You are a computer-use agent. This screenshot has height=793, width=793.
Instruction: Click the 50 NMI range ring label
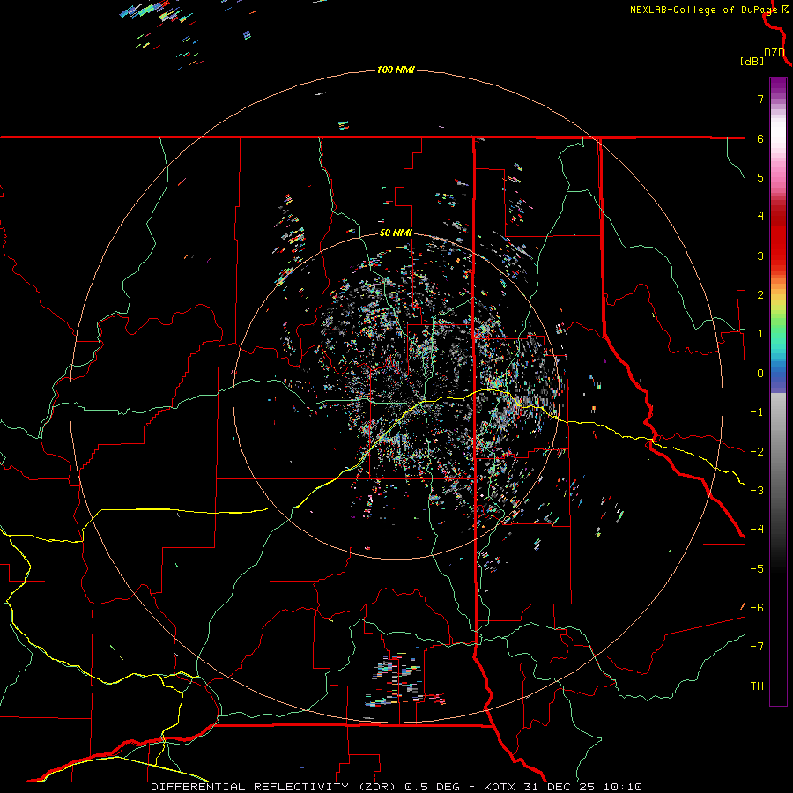coord(396,233)
